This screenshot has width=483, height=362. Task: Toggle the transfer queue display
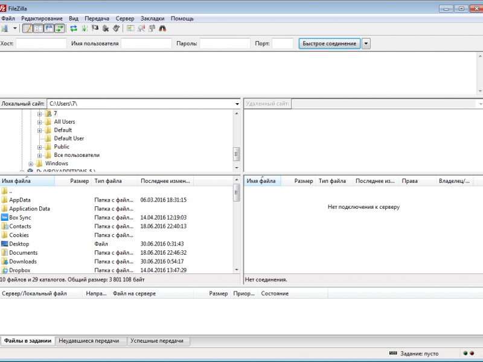(x=60, y=28)
